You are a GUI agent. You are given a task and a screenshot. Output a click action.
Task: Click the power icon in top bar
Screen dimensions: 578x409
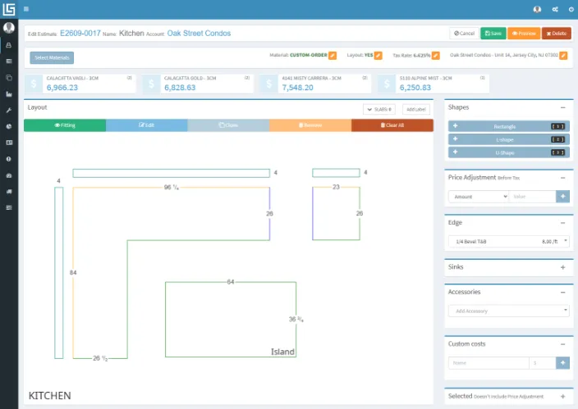(571, 9)
